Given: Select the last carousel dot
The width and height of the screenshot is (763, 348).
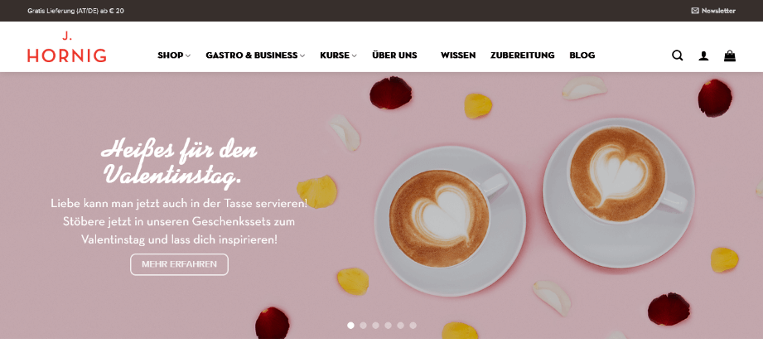Looking at the screenshot, I should coord(413,326).
